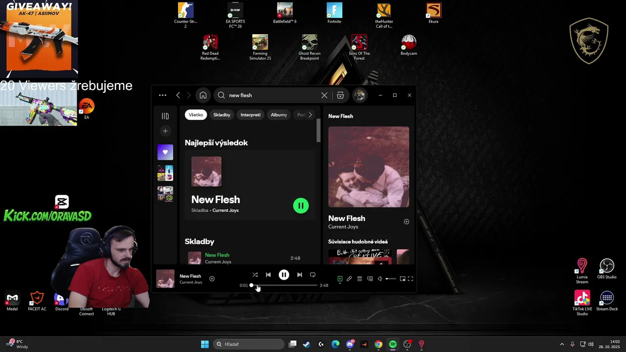
Task: Enter Spotify full screen mode
Action: coord(410,279)
